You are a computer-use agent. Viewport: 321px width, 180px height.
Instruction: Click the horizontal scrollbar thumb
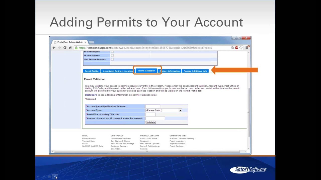147,151
